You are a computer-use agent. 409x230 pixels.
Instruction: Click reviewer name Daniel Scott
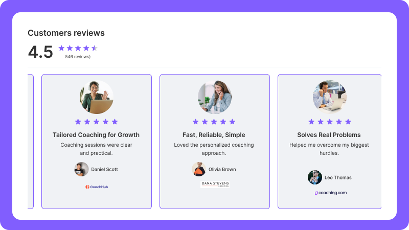coord(104,169)
